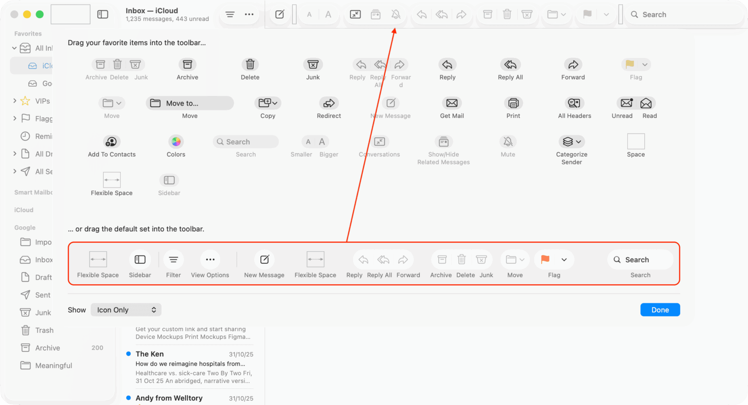Click the Read open-envelope icon
The height and width of the screenshot is (405, 748).
coord(646,103)
